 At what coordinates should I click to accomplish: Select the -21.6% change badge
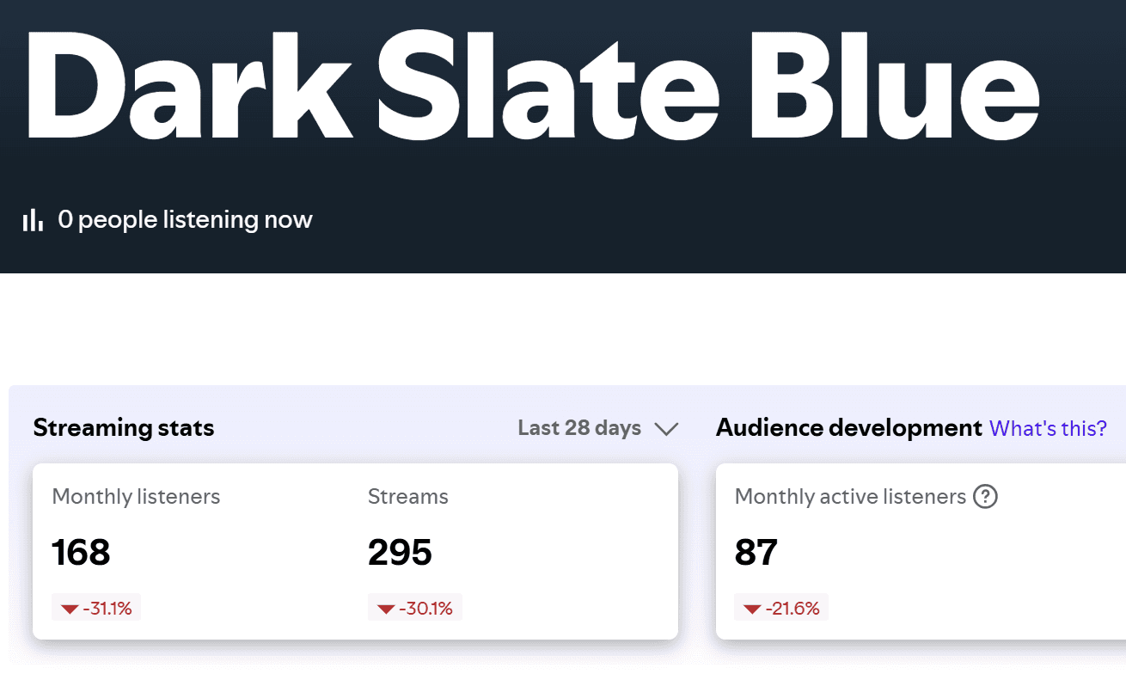coord(781,609)
